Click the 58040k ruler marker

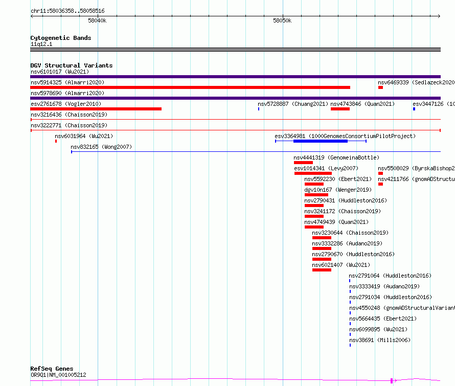(97, 21)
